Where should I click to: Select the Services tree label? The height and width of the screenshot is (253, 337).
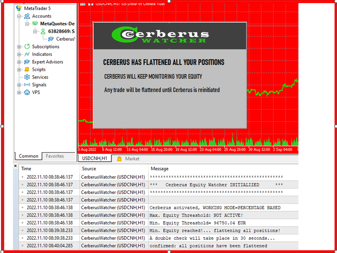click(40, 77)
